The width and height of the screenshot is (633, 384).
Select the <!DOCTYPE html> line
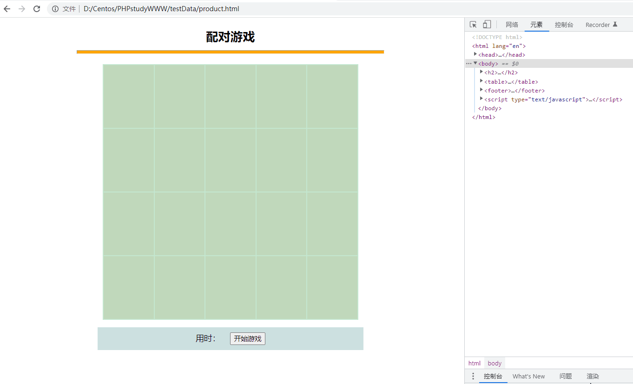(497, 37)
